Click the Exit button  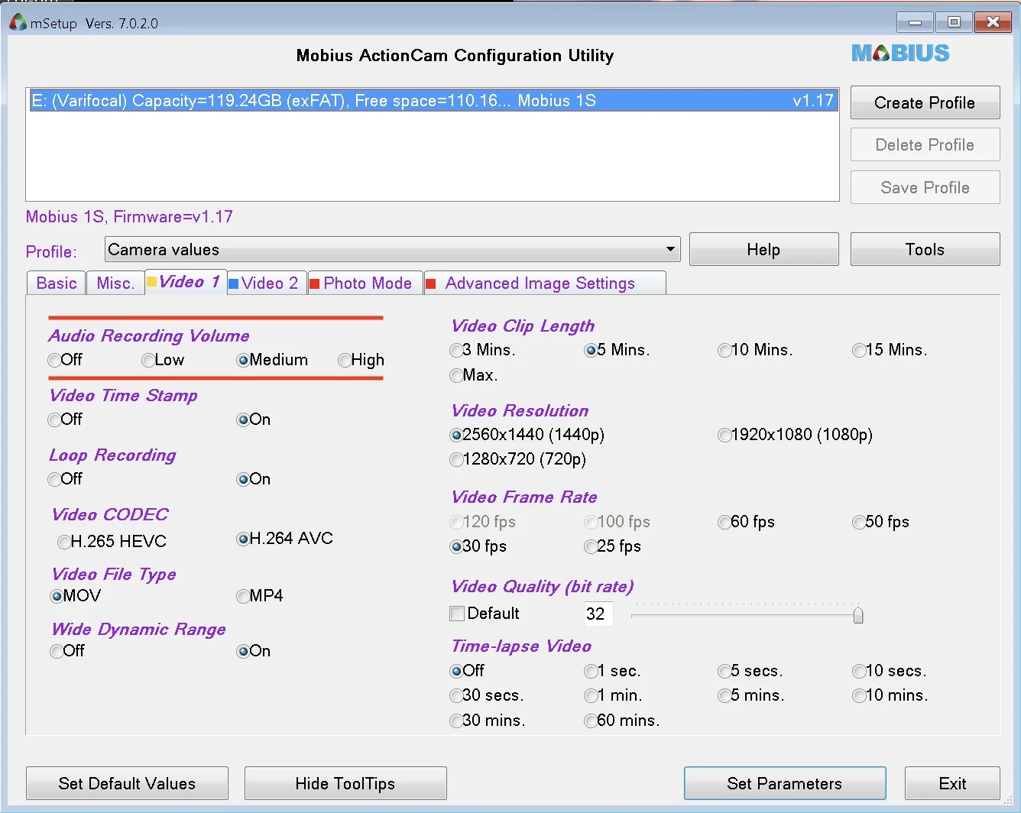pyautogui.click(x=952, y=783)
